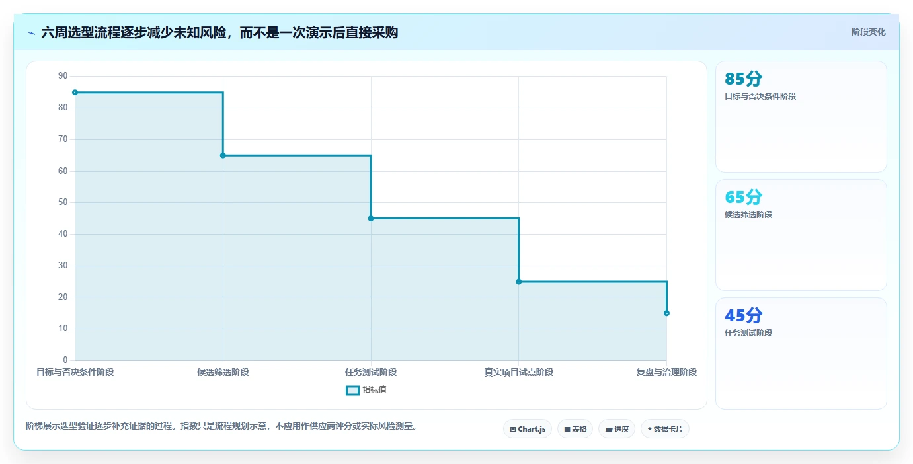Click the 候选筛选阶段 caption under 65分

pos(748,215)
